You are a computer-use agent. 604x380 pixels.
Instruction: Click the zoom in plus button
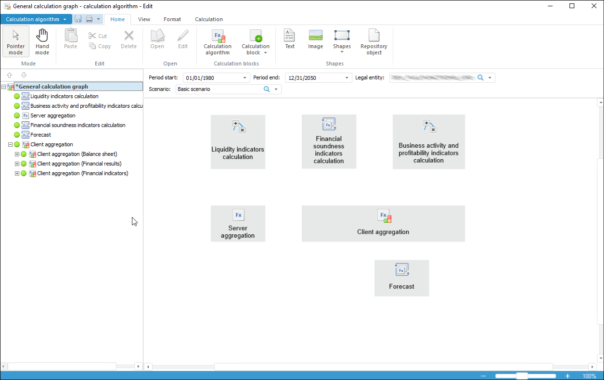(567, 376)
